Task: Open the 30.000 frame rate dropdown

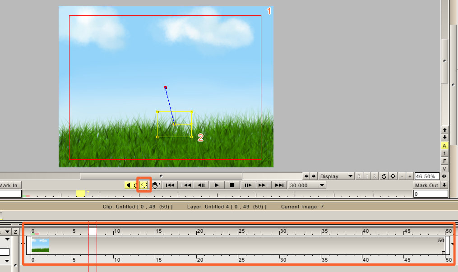Action: click(307, 185)
